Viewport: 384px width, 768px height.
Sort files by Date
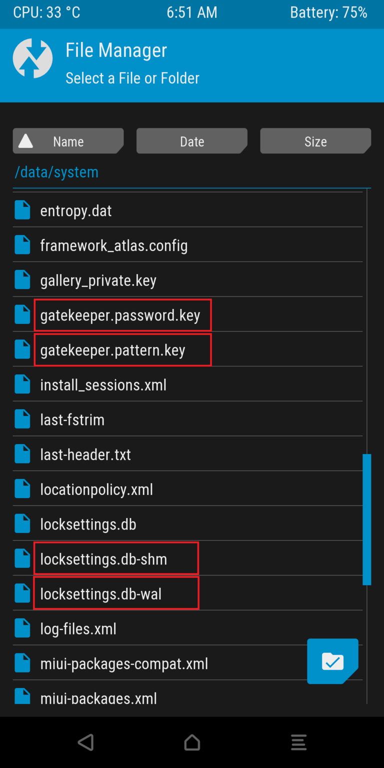click(192, 141)
